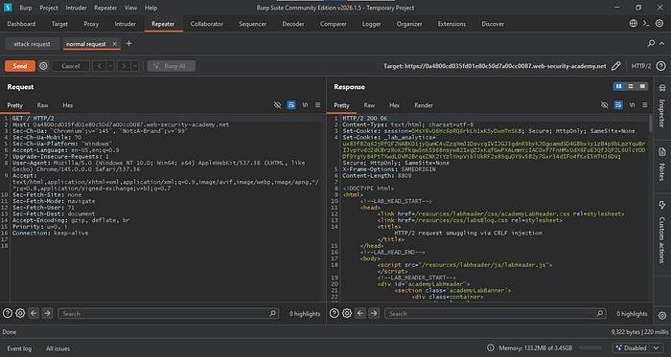Switch to the Collaborator tab
Viewport: 671px width, 357px height.
[x=207, y=24]
